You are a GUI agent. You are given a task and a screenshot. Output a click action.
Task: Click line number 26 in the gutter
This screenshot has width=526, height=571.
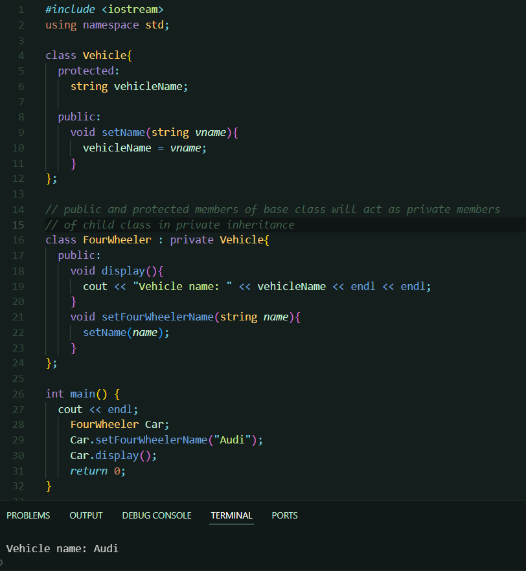tap(18, 394)
